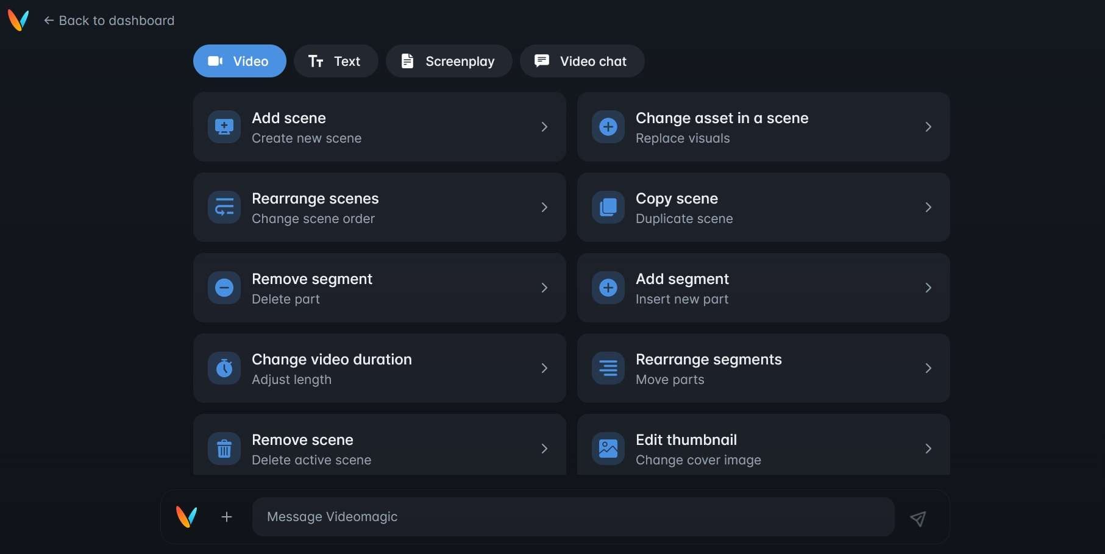
Task: Expand the Edit thumbnail chevron
Action: pyautogui.click(x=928, y=449)
